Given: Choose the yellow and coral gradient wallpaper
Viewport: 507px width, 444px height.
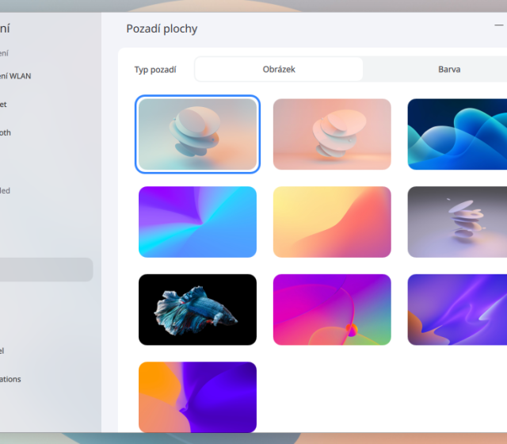Looking at the screenshot, I should point(332,222).
